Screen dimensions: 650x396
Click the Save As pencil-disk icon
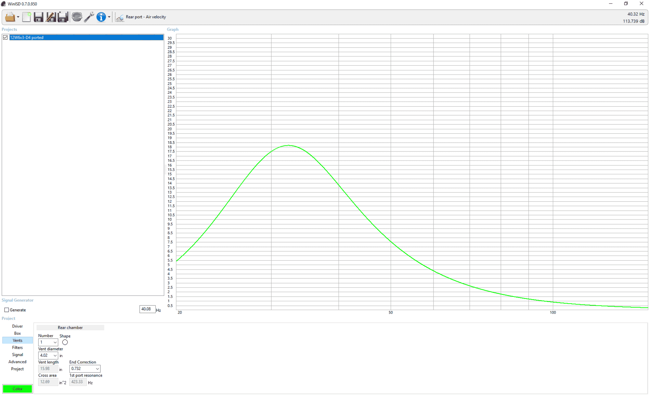pyautogui.click(x=51, y=17)
